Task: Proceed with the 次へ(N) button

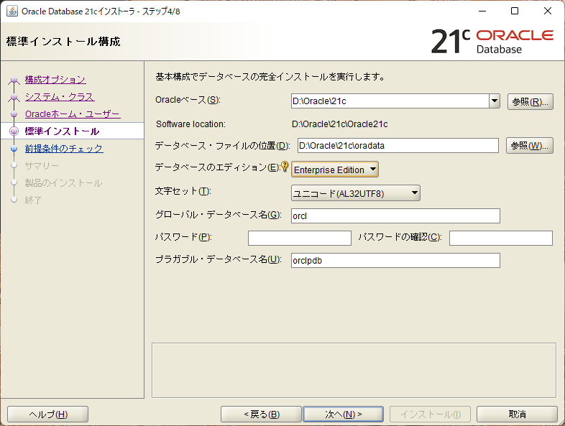Action: coord(343,415)
